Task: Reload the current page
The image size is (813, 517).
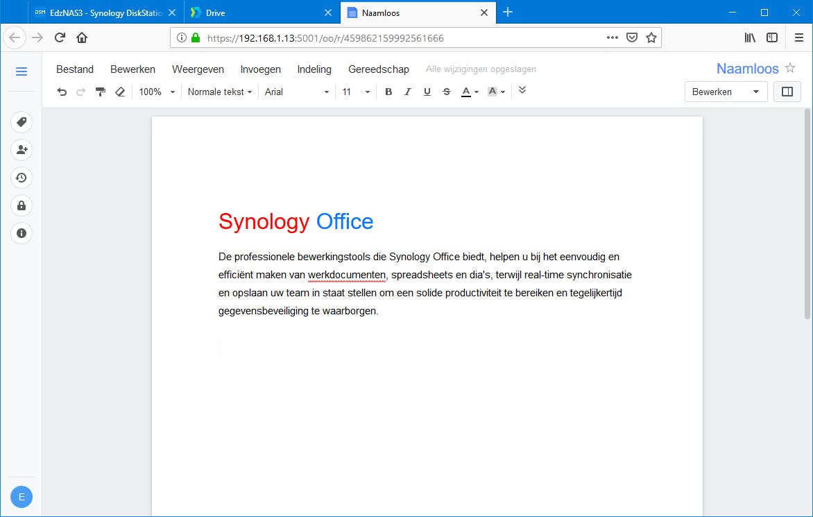Action: tap(60, 37)
